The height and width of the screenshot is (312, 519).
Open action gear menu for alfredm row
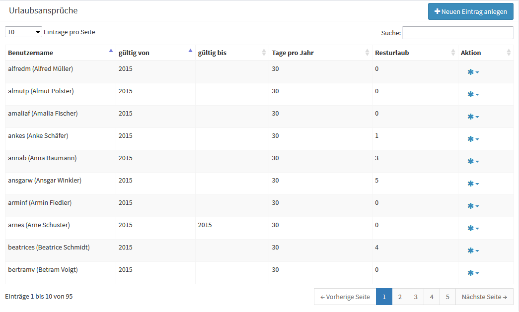click(473, 72)
